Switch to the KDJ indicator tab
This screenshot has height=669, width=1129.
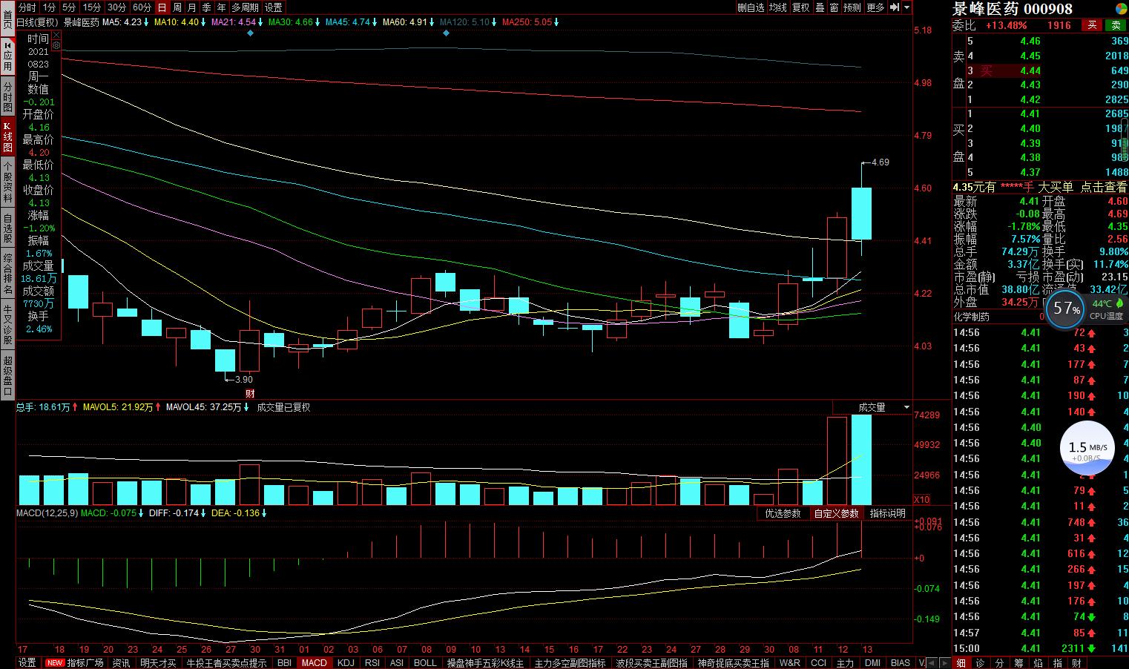(x=346, y=663)
